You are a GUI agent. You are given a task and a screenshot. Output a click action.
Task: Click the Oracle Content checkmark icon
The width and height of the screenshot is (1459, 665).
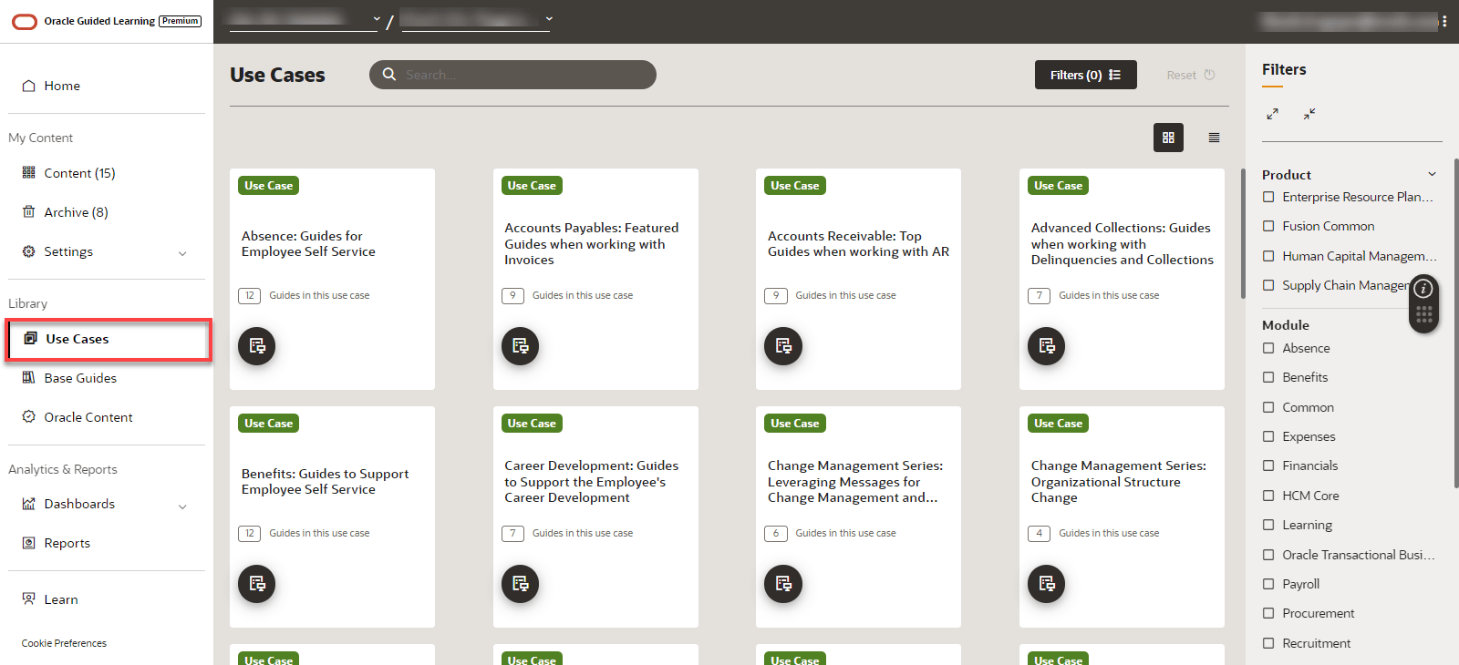click(28, 416)
